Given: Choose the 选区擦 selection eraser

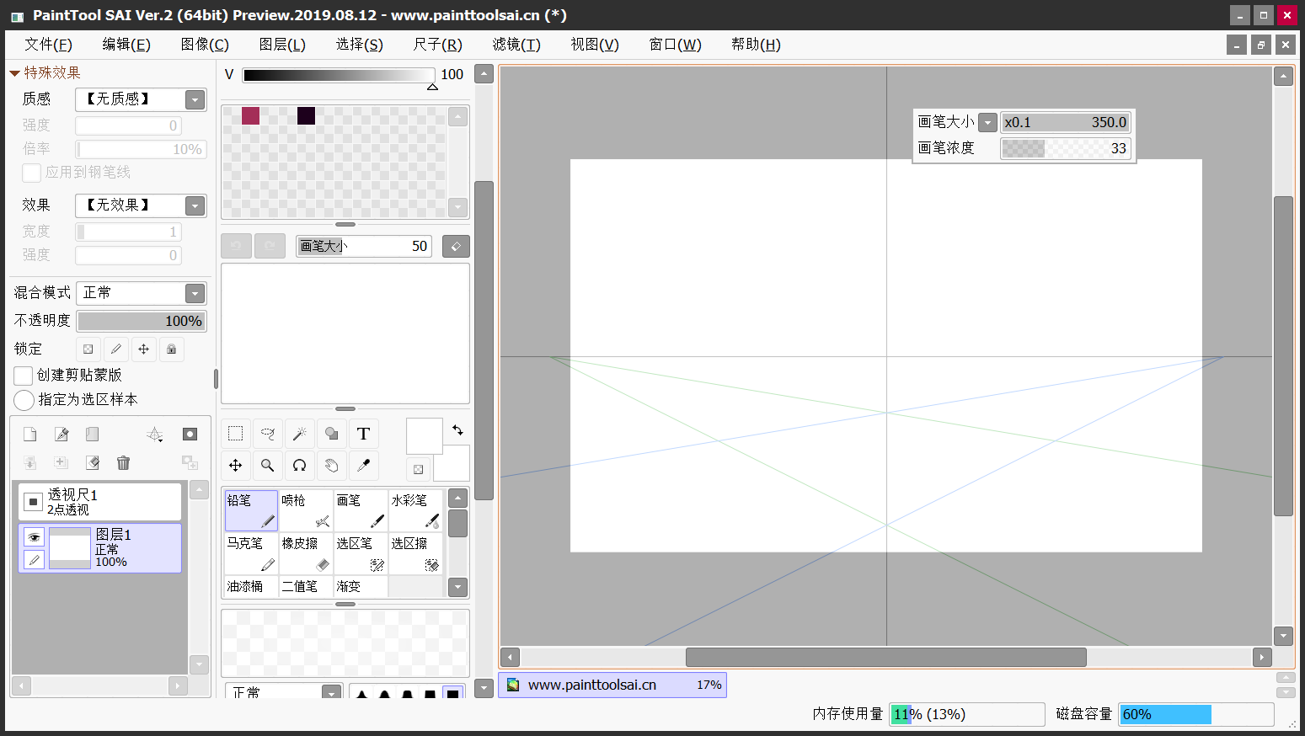Looking at the screenshot, I should [415, 553].
